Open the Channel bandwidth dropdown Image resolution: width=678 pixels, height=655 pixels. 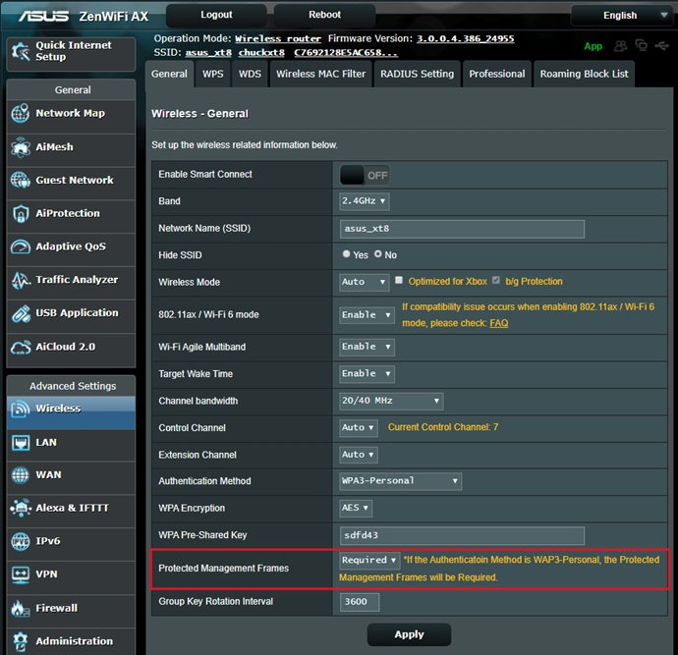[391, 401]
